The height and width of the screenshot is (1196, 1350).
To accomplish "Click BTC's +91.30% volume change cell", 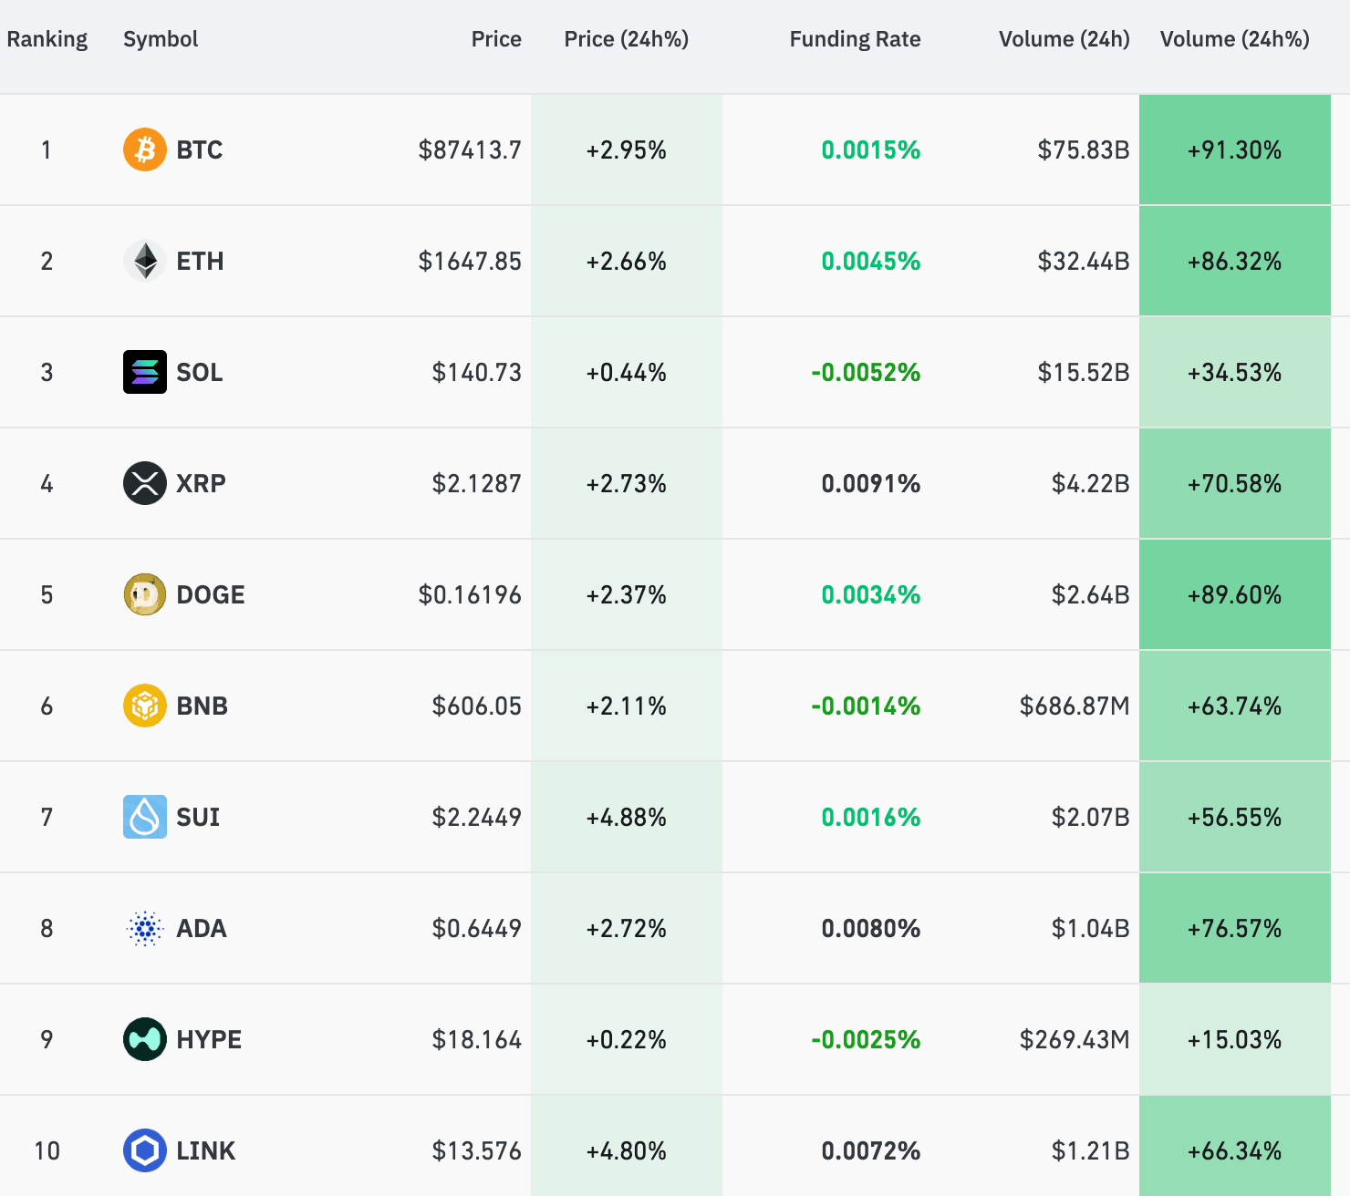I will click(1234, 149).
